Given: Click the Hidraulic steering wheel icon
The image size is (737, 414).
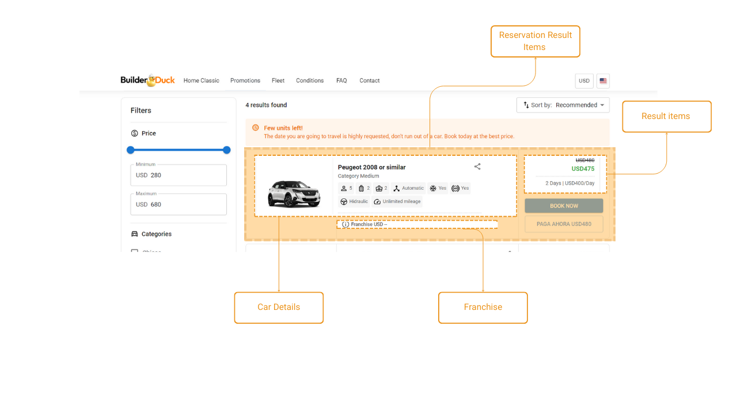Looking at the screenshot, I should coord(344,202).
